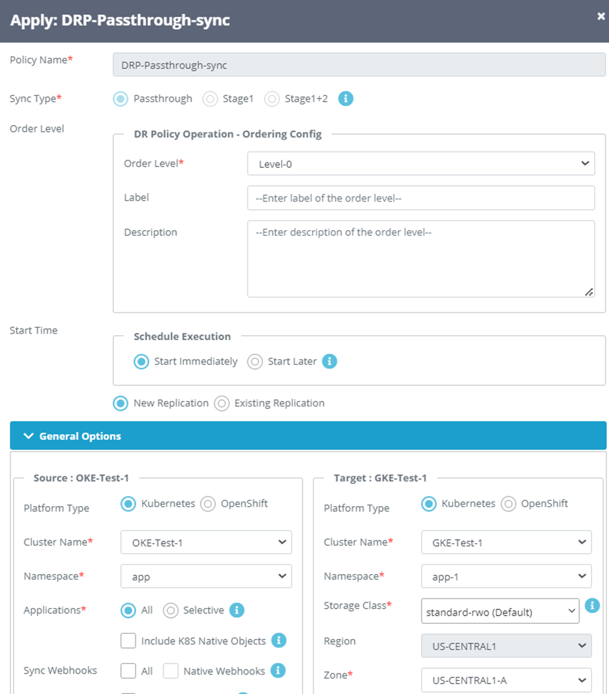Open the Order Level dropdown
609x694 pixels.
pos(421,164)
